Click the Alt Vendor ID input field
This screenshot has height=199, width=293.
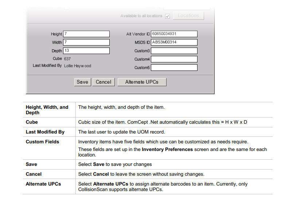click(x=174, y=34)
